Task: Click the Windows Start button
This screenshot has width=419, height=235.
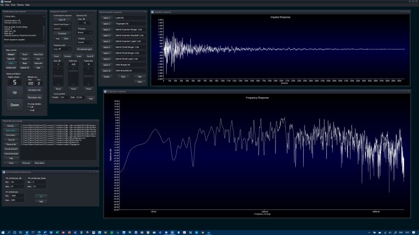Action: [3, 232]
